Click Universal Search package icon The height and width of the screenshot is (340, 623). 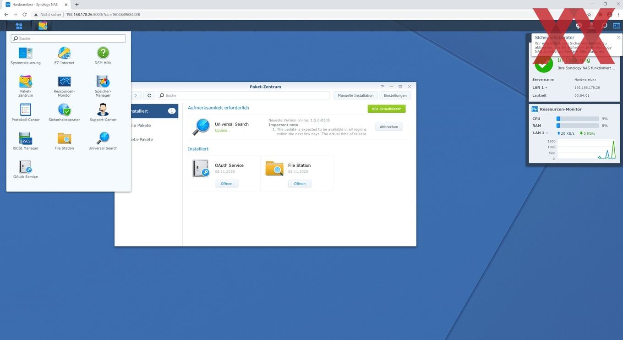click(x=201, y=127)
